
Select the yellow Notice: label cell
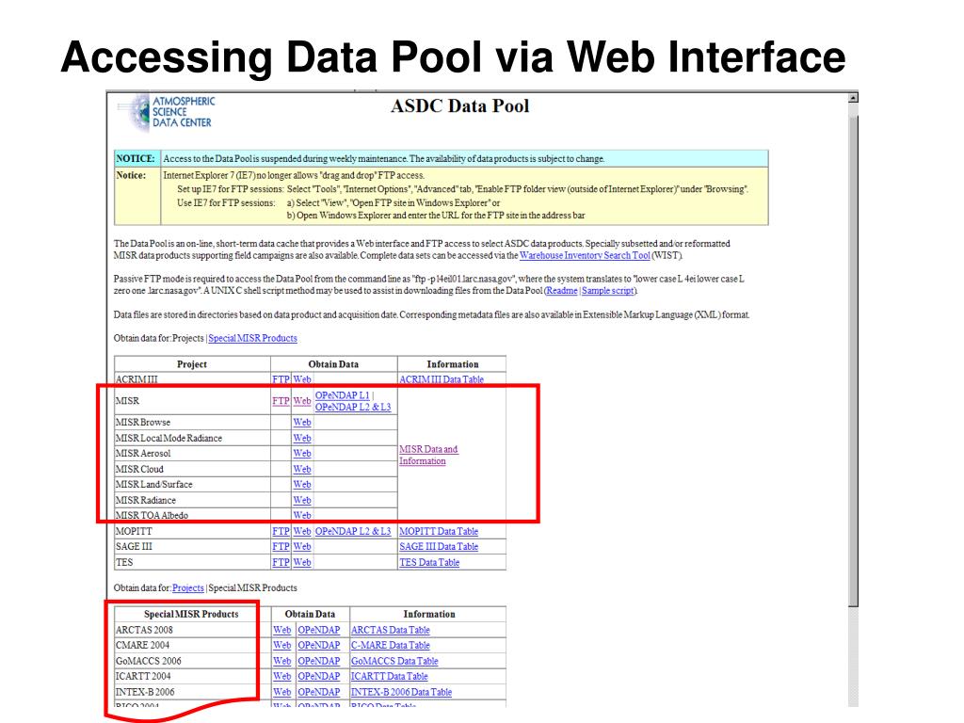(x=137, y=196)
